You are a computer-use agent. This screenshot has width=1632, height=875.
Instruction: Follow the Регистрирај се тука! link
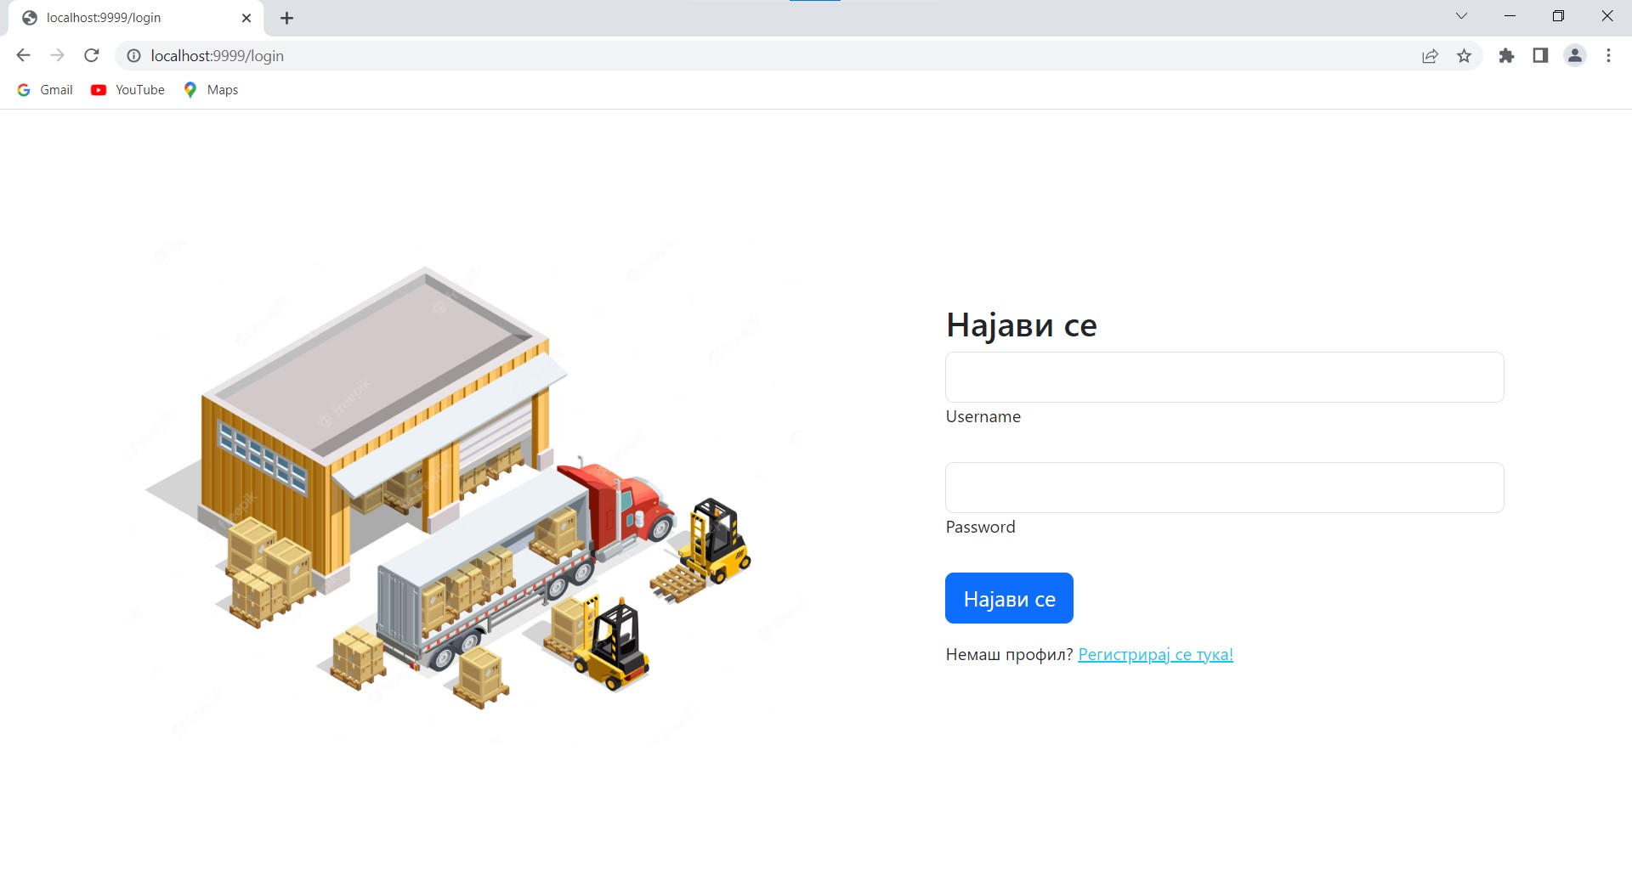coord(1155,655)
